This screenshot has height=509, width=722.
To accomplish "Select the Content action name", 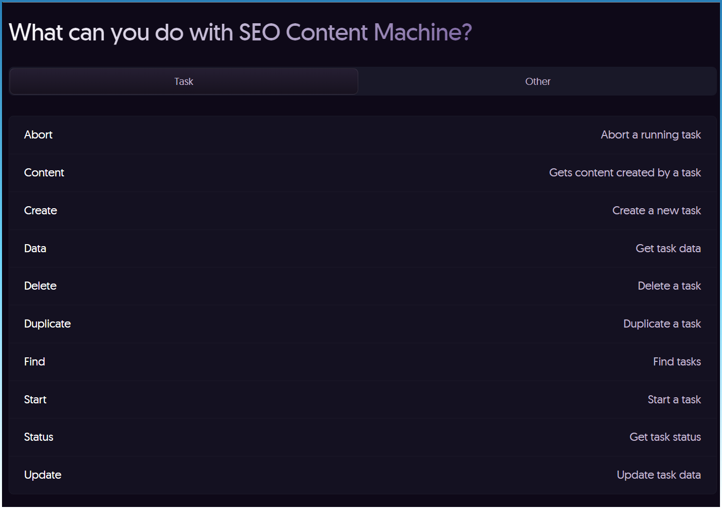I will tap(44, 172).
